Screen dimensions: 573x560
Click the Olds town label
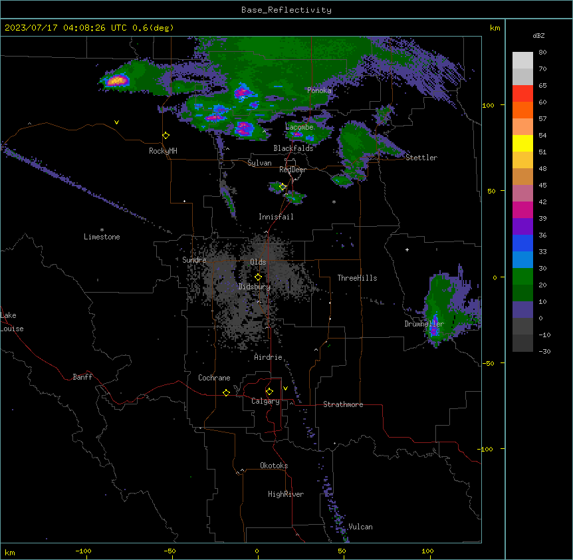(258, 262)
